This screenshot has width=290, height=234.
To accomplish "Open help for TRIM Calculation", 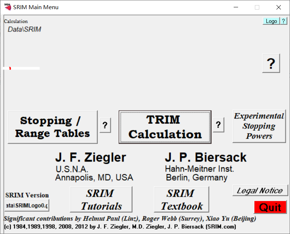I will (x=218, y=125).
